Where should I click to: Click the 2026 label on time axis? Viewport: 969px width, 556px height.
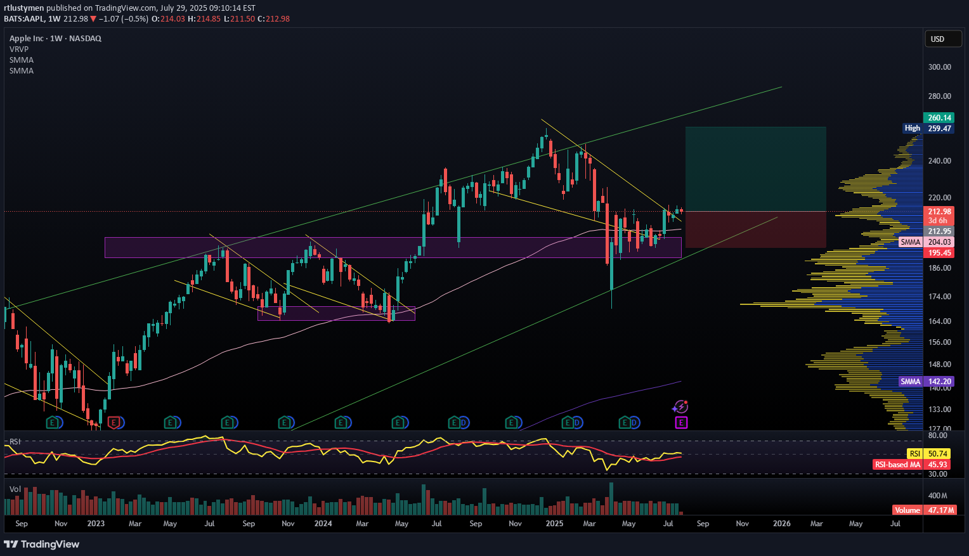coord(782,524)
